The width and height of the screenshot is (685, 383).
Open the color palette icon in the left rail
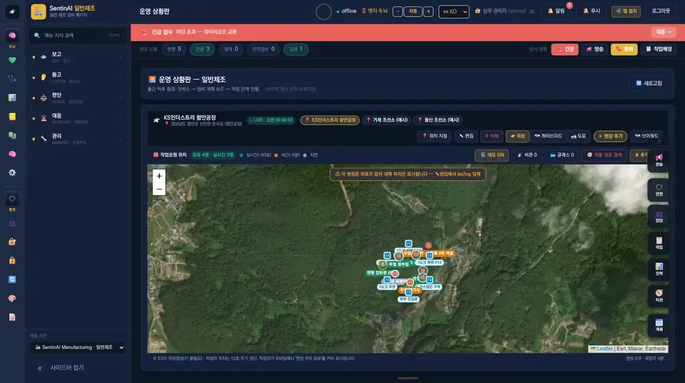(x=12, y=298)
